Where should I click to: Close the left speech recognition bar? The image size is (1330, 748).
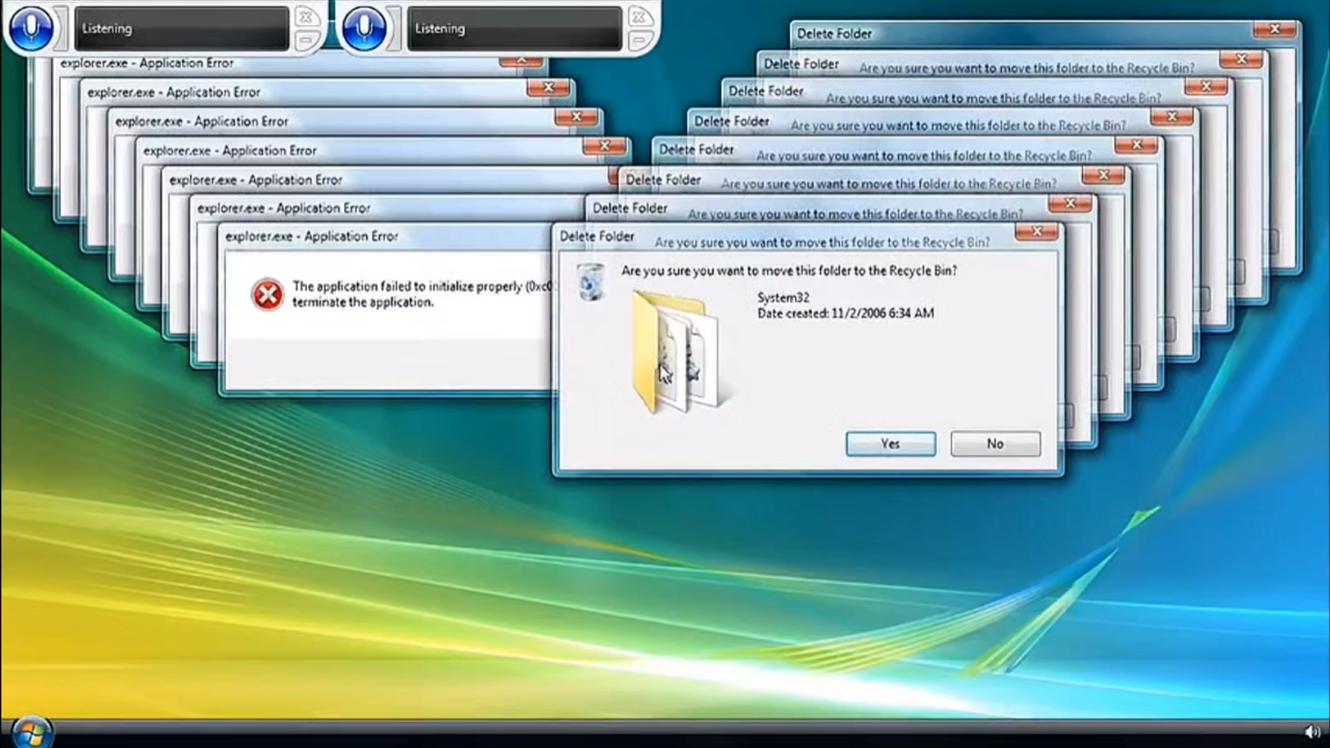coord(306,17)
